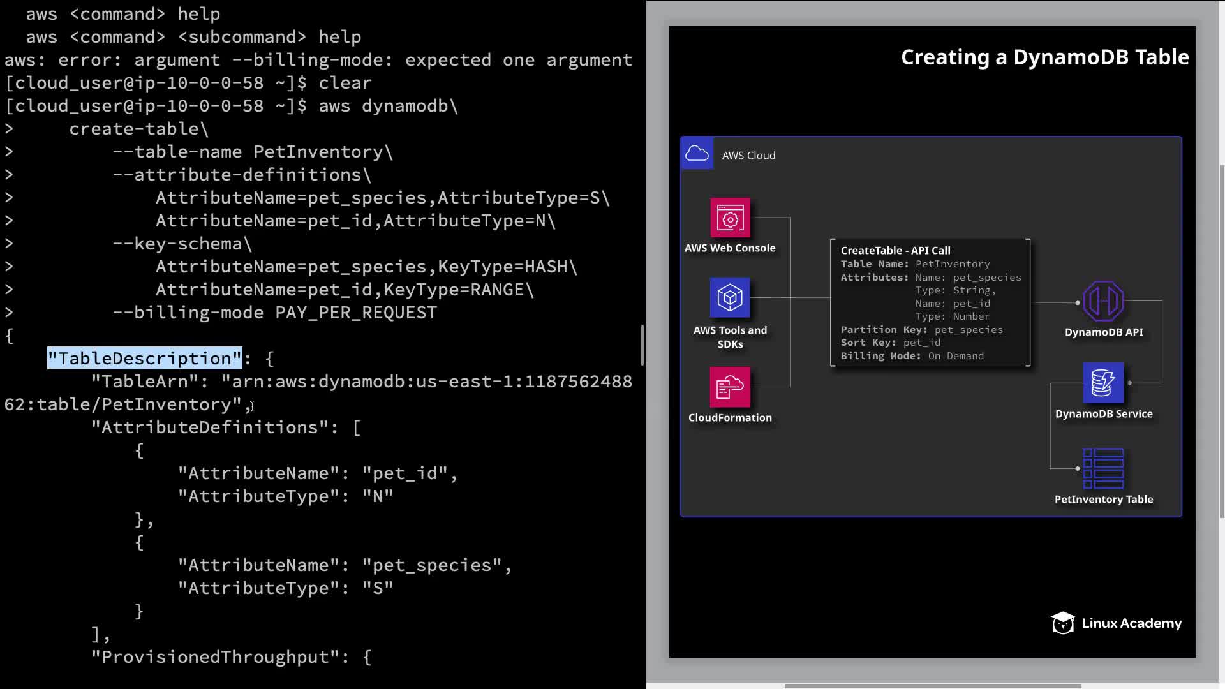Click the bottom horizontal scrollbar of slide
Screen dimensions: 1225x689
(932, 686)
